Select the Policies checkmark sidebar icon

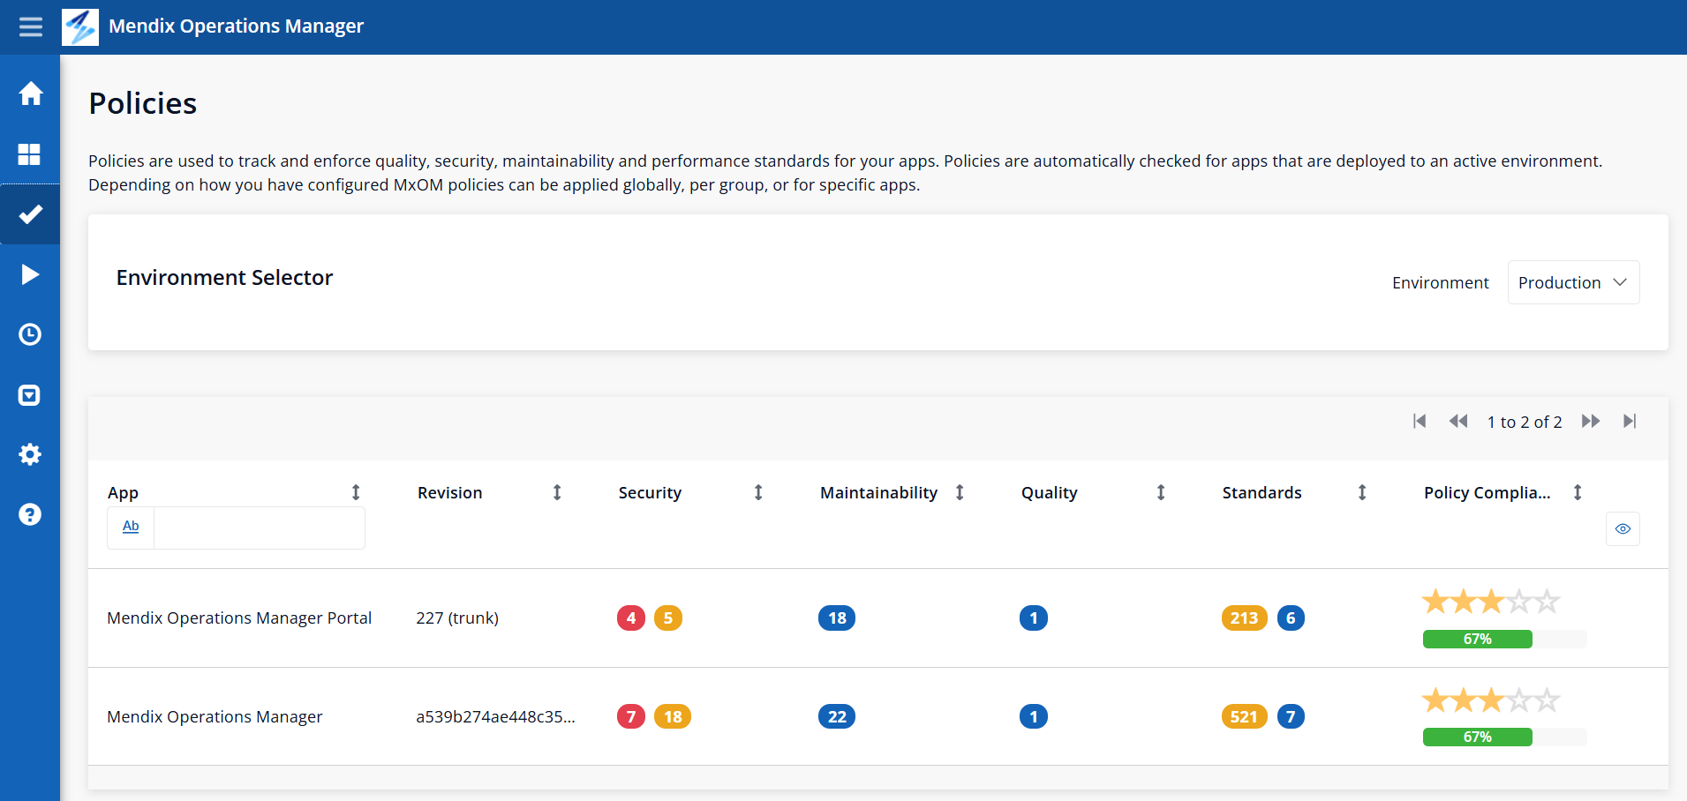pyautogui.click(x=30, y=214)
